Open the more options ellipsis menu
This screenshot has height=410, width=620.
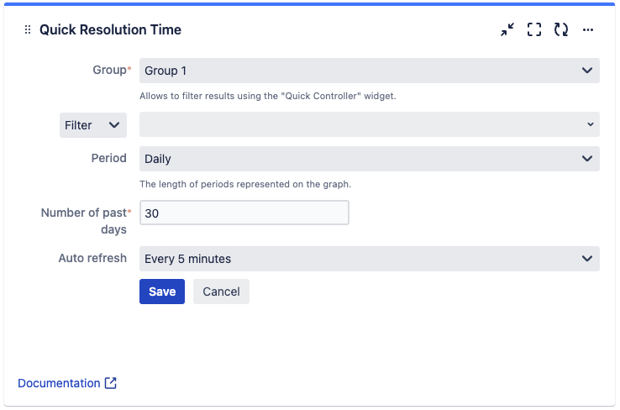[588, 29]
